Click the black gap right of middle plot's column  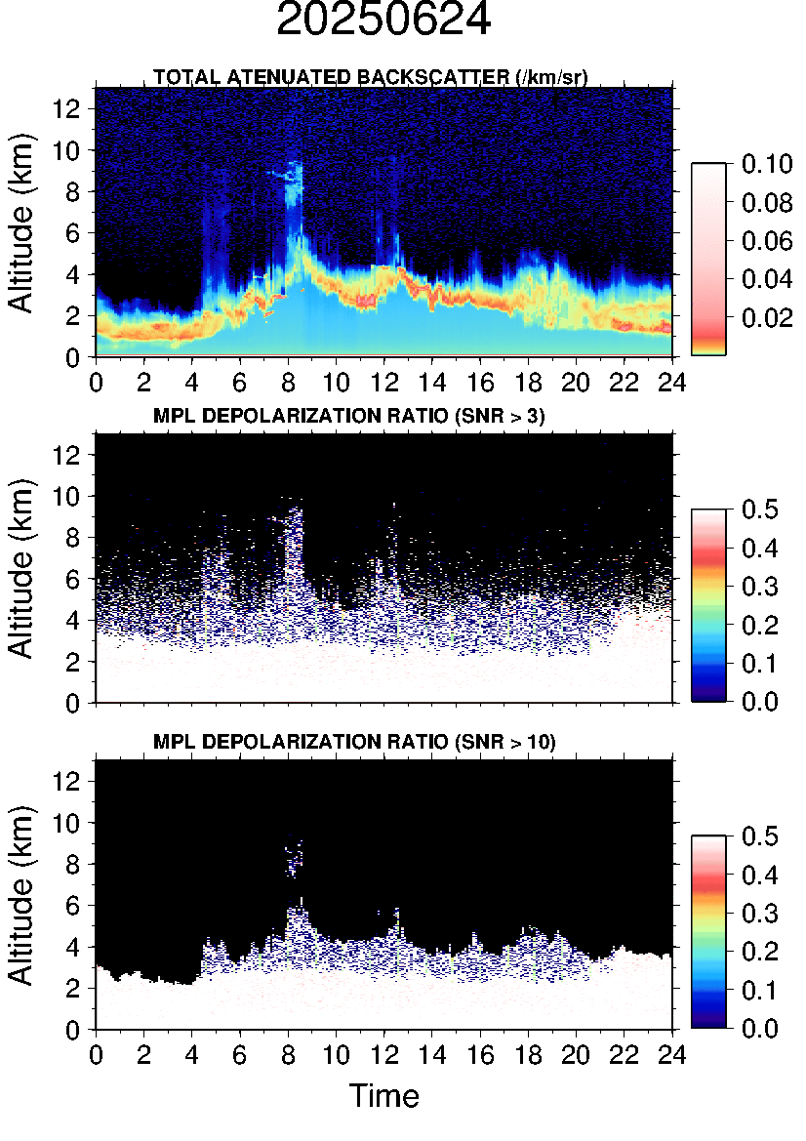point(332,547)
